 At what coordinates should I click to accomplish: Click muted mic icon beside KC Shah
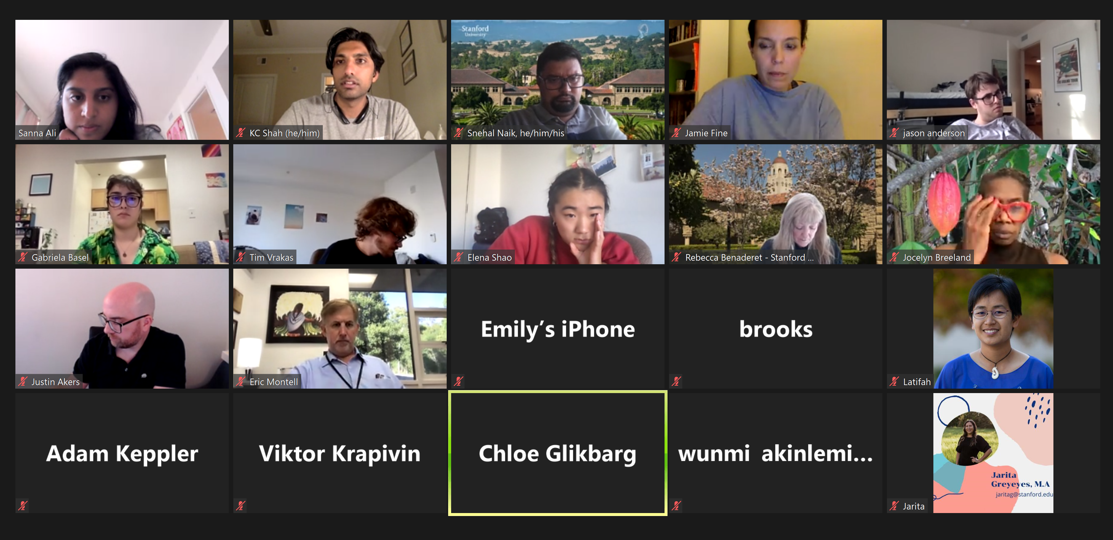click(x=241, y=133)
